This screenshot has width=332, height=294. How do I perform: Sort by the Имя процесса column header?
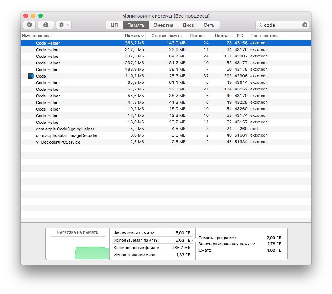[71, 36]
